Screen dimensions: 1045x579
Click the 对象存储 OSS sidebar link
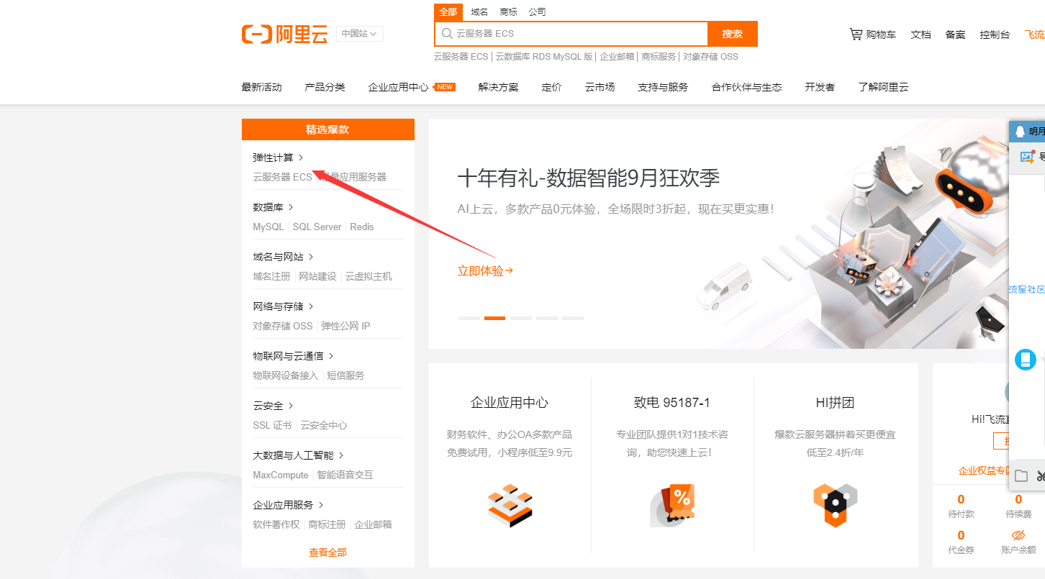coord(283,326)
